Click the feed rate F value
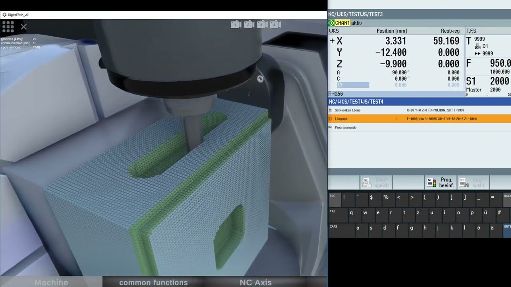 [500, 63]
